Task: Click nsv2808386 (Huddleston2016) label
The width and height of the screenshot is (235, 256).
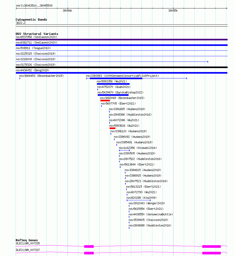Action: [130, 115]
